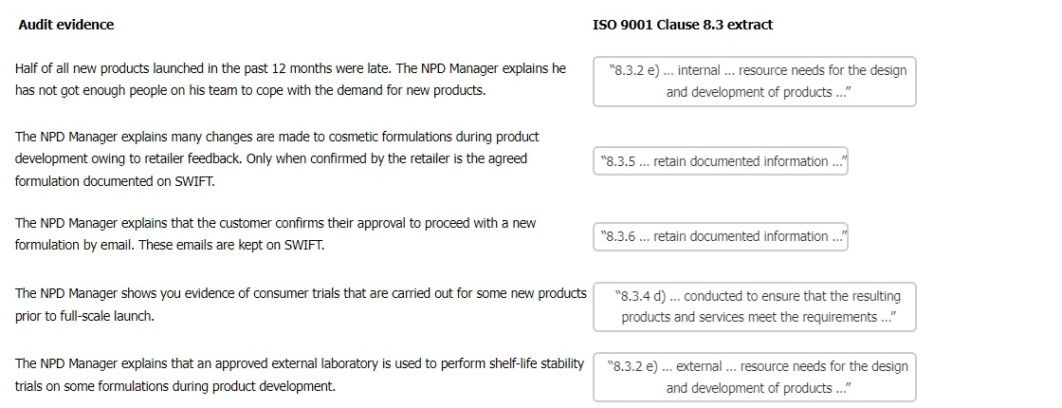Select the line mentioning evidence of consumer trials
Screen dimensions: 1062x408
pos(301,293)
